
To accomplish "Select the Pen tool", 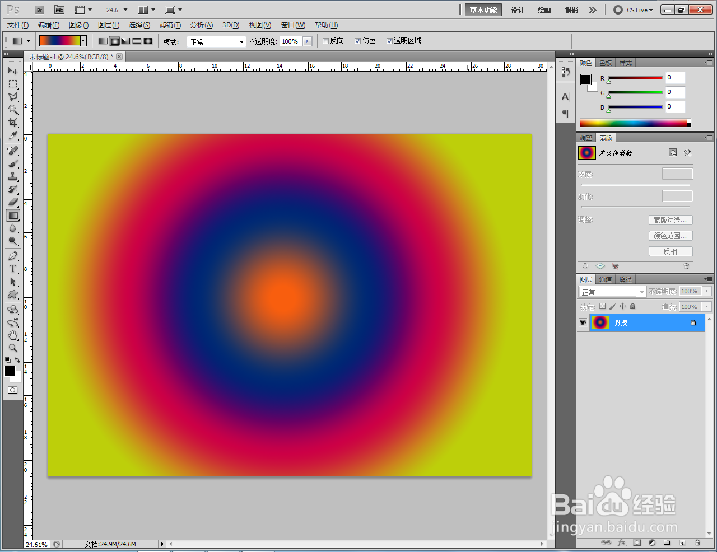I will [13, 256].
